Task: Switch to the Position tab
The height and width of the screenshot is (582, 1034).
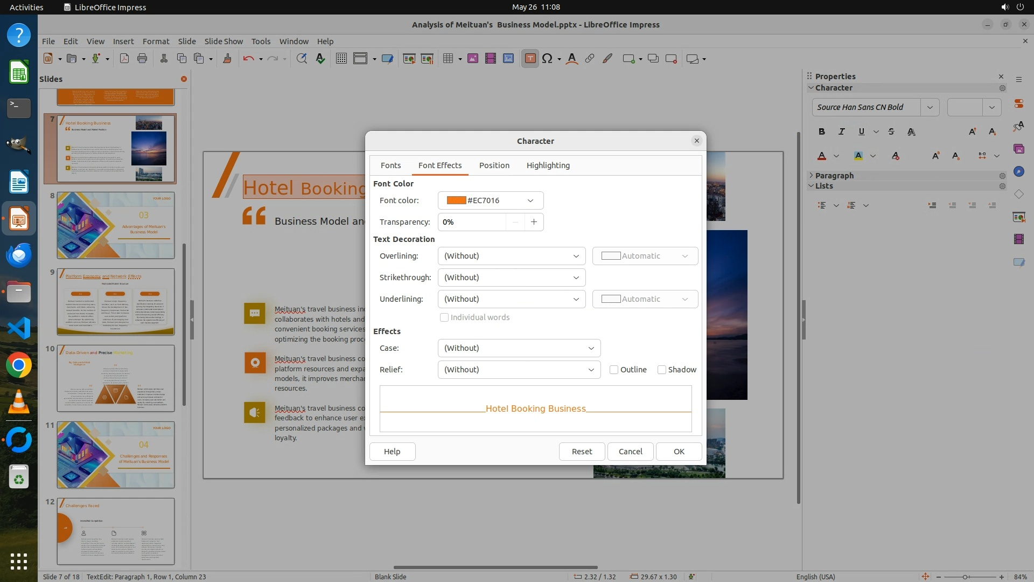Action: (x=494, y=165)
